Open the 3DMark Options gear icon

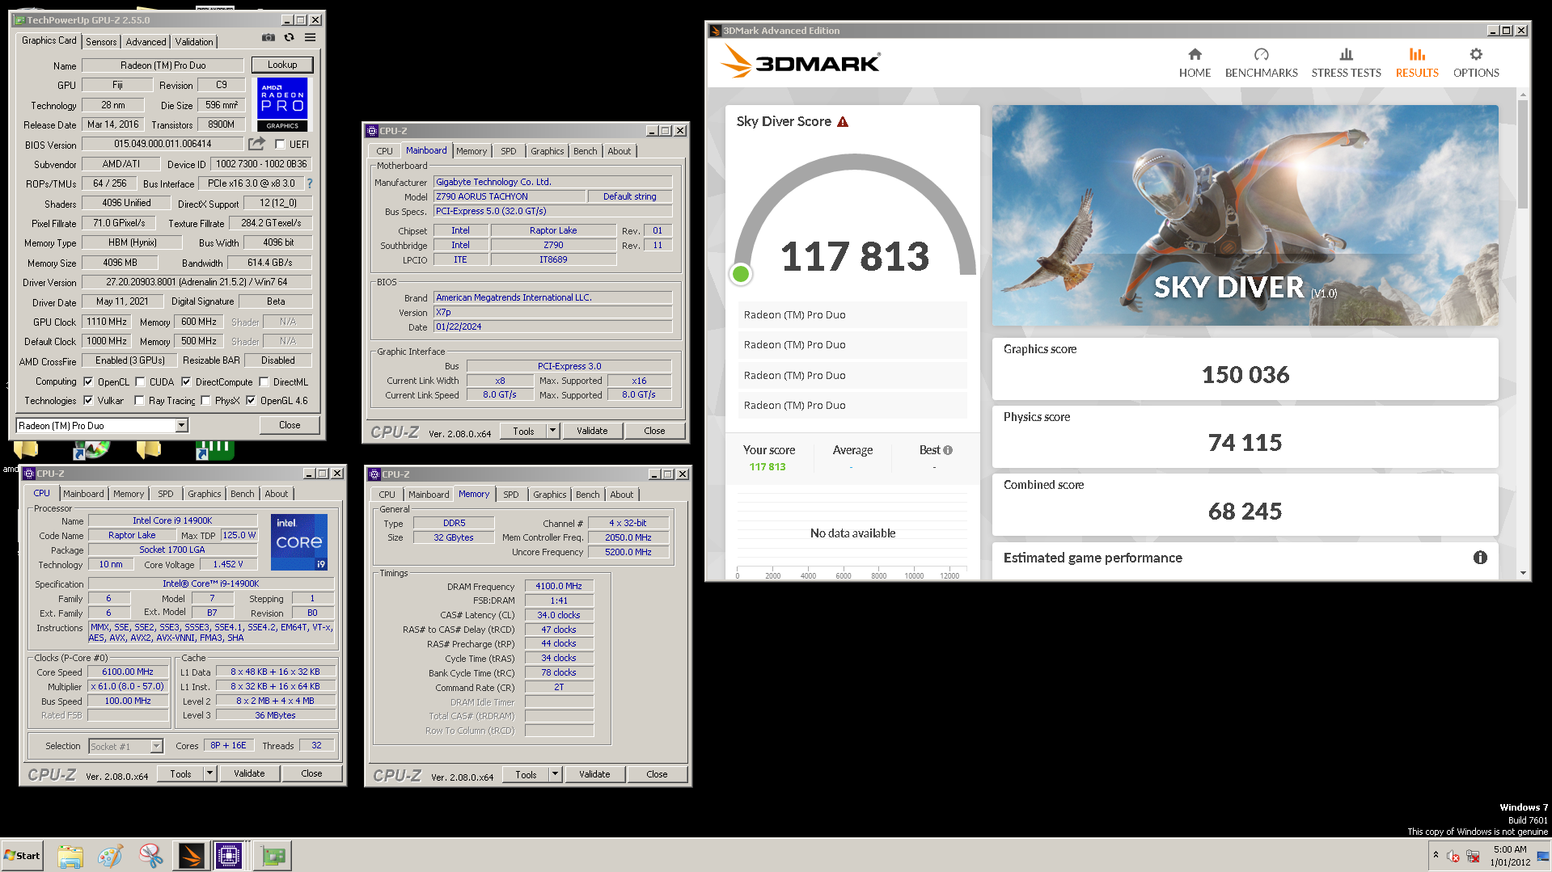pyautogui.click(x=1476, y=54)
